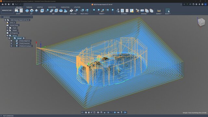Screen dimensions: 208x117
Task: Click the Swarf multi-axis icon
Action: coord(82,11)
